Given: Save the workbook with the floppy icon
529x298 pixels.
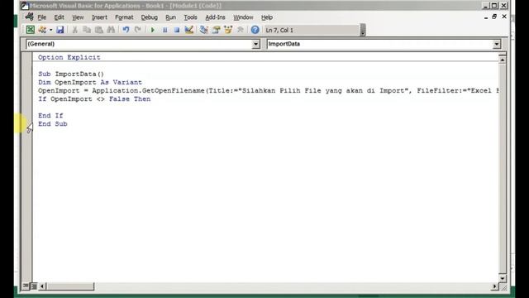Looking at the screenshot, I should click(60, 30).
